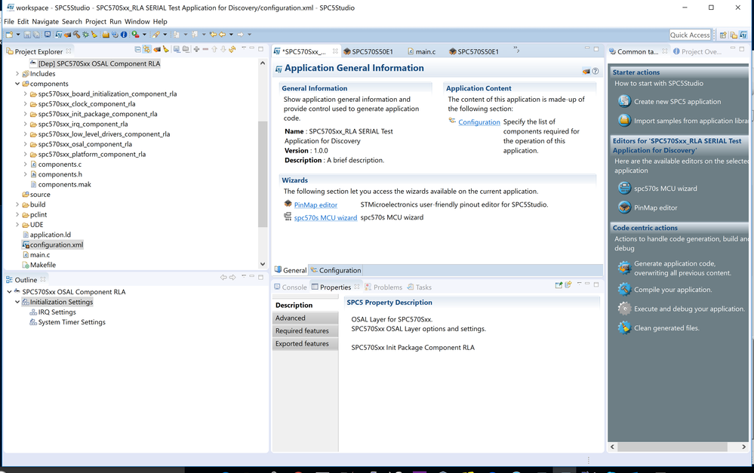
Task: Select IRQ Settings in Outline
Action: [x=57, y=312]
